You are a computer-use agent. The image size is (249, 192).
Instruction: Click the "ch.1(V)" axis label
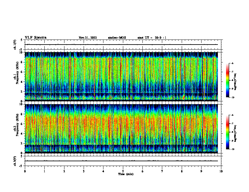click(15, 45)
